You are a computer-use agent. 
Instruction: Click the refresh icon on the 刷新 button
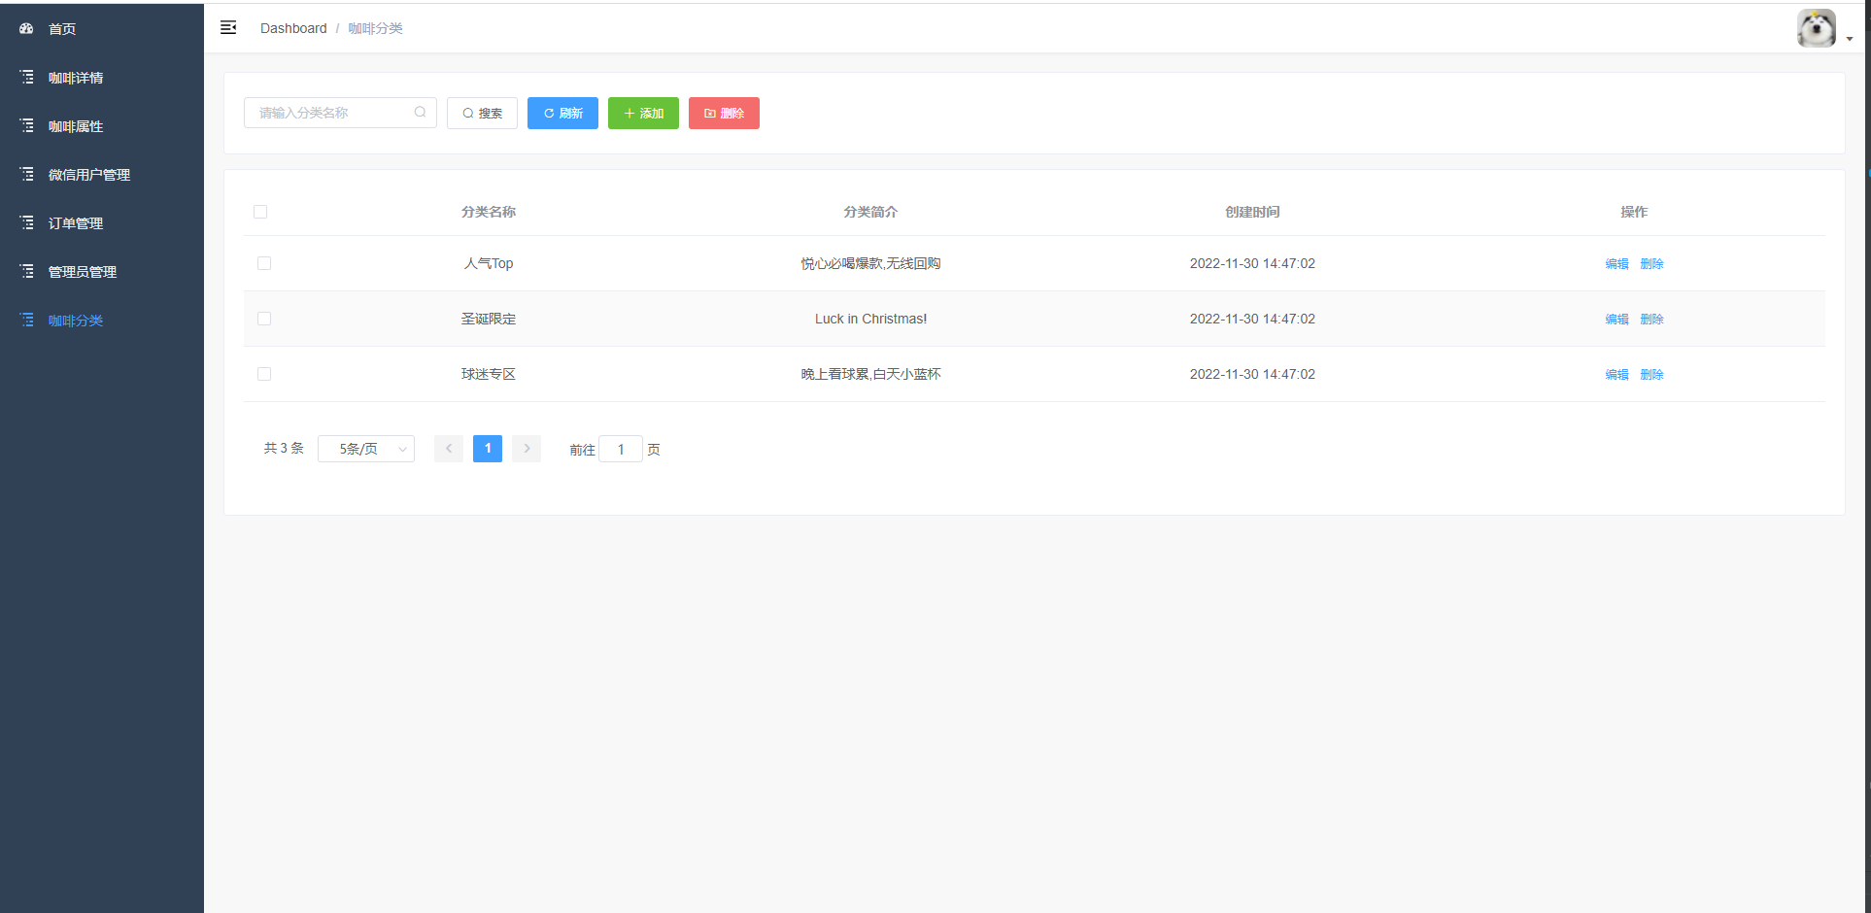[x=548, y=113]
